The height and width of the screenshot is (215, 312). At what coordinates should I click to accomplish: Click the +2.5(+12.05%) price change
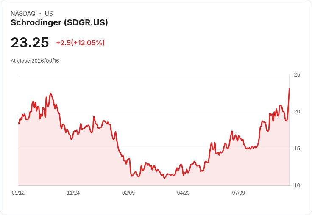81,43
